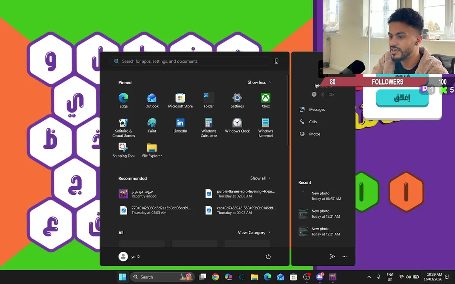The width and height of the screenshot is (455, 284).
Task: Click the orange score hexagon in game
Action: (x=406, y=192)
